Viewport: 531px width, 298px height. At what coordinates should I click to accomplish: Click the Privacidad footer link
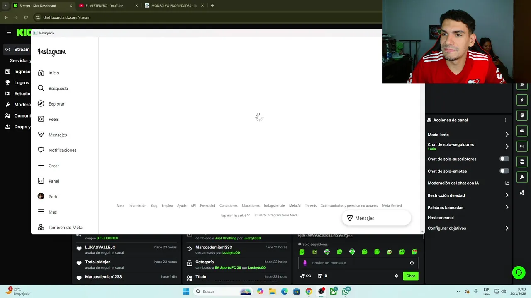click(x=207, y=205)
